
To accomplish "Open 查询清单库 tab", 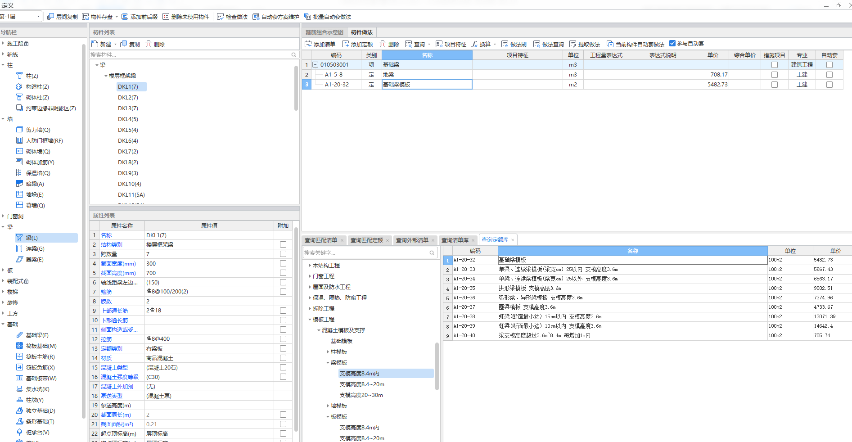I will (455, 240).
